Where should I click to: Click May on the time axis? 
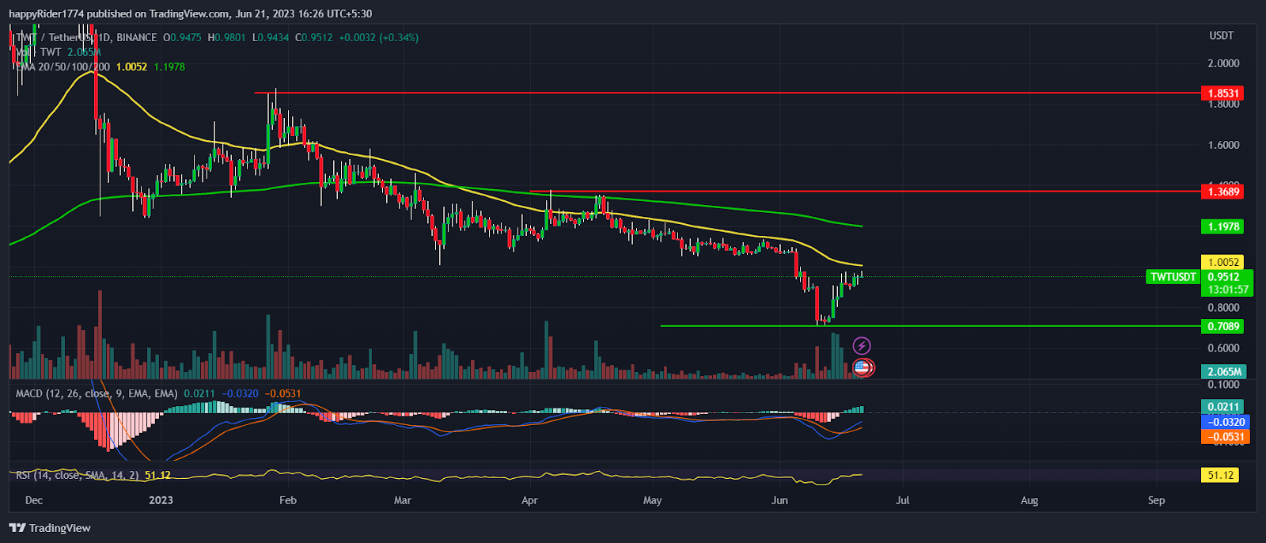click(653, 500)
